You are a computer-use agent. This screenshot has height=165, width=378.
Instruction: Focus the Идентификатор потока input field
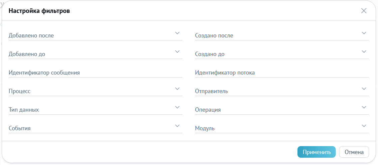point(282,73)
